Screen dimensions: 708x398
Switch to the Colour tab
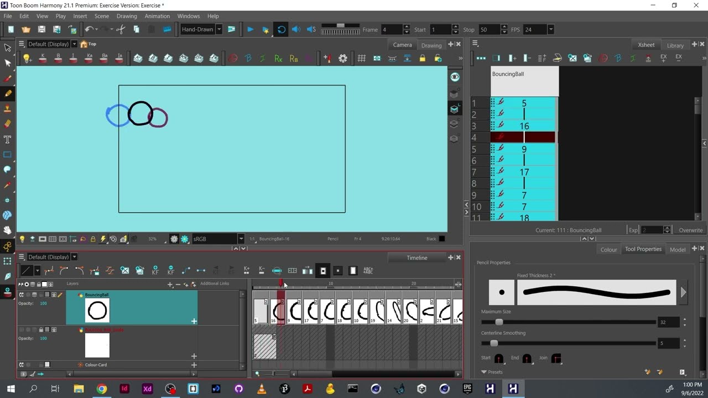point(608,249)
